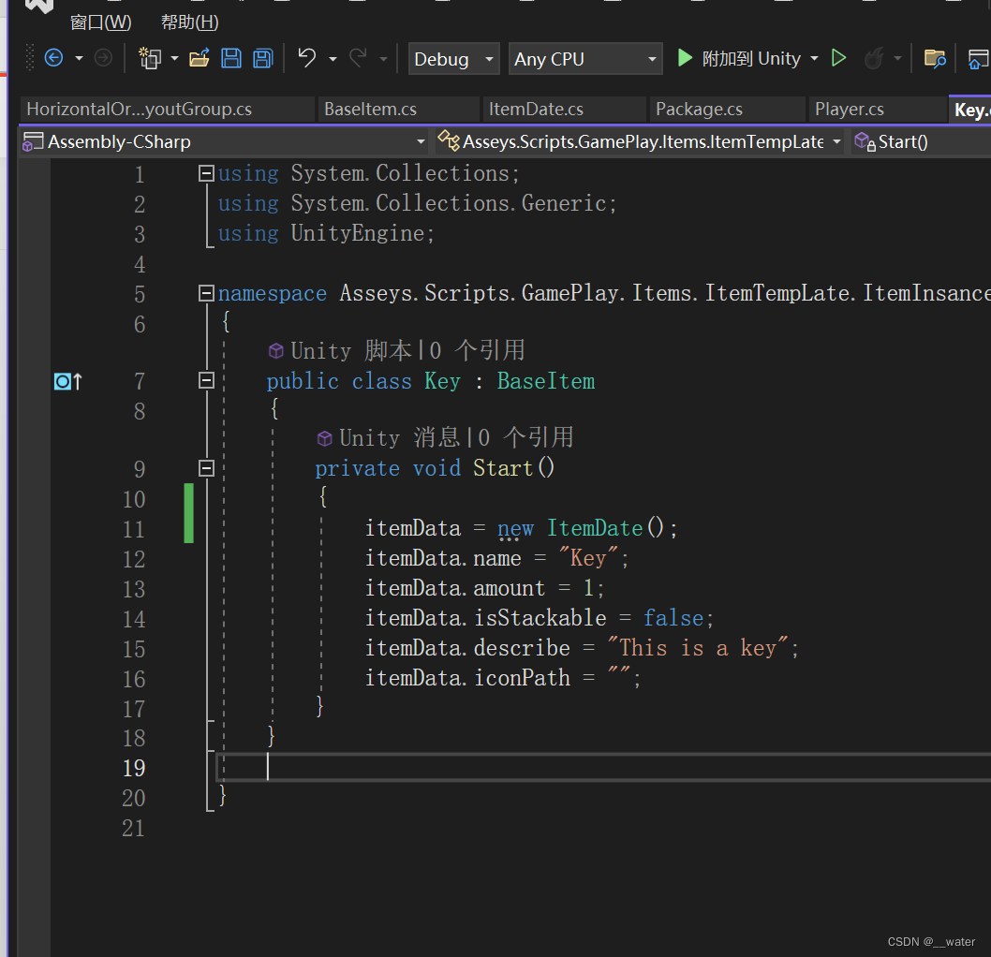991x957 pixels.
Task: Open the Start() member navigation dropdown
Action: 920,141
